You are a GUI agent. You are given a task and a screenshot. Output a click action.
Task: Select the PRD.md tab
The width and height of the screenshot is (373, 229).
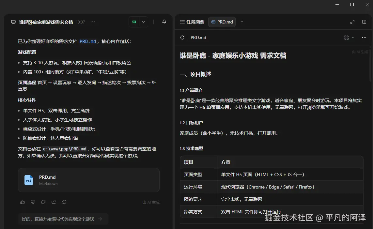pyautogui.click(x=222, y=22)
